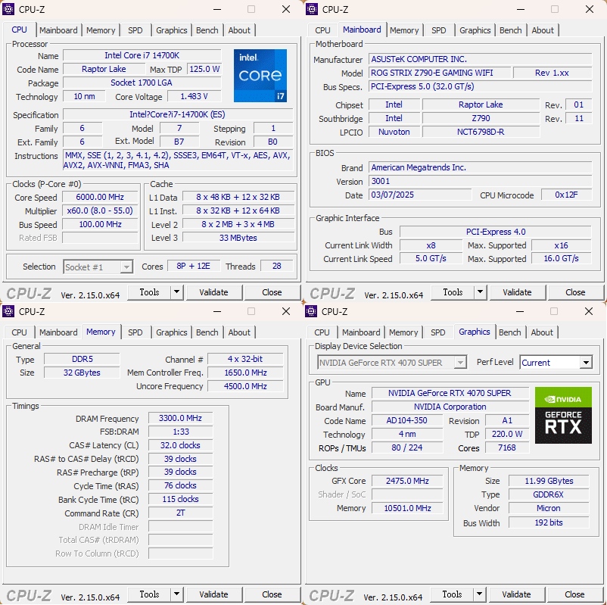Click the Threads 28 field
This screenshot has width=607, height=605.
point(276,266)
